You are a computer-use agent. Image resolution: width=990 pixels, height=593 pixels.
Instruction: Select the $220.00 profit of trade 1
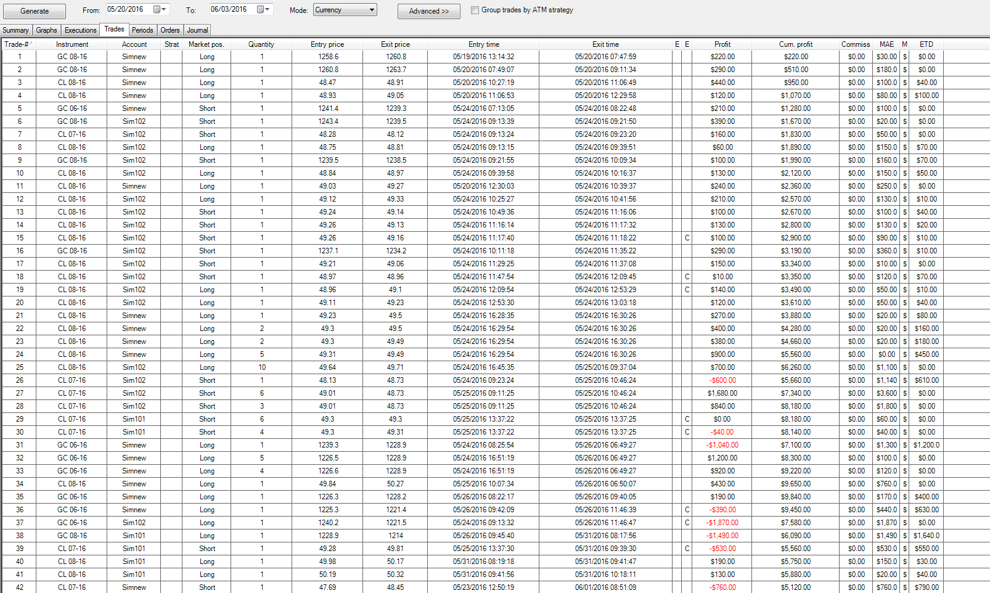point(722,57)
